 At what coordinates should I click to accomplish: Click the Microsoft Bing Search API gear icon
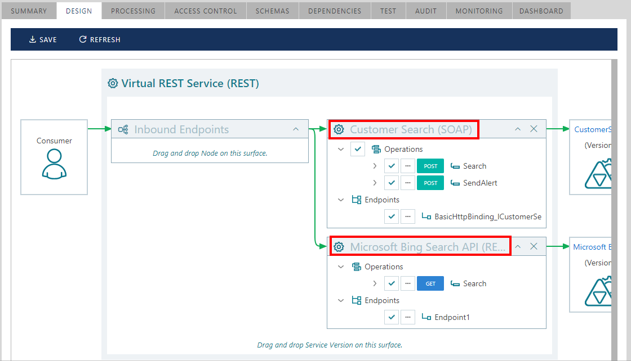point(339,247)
